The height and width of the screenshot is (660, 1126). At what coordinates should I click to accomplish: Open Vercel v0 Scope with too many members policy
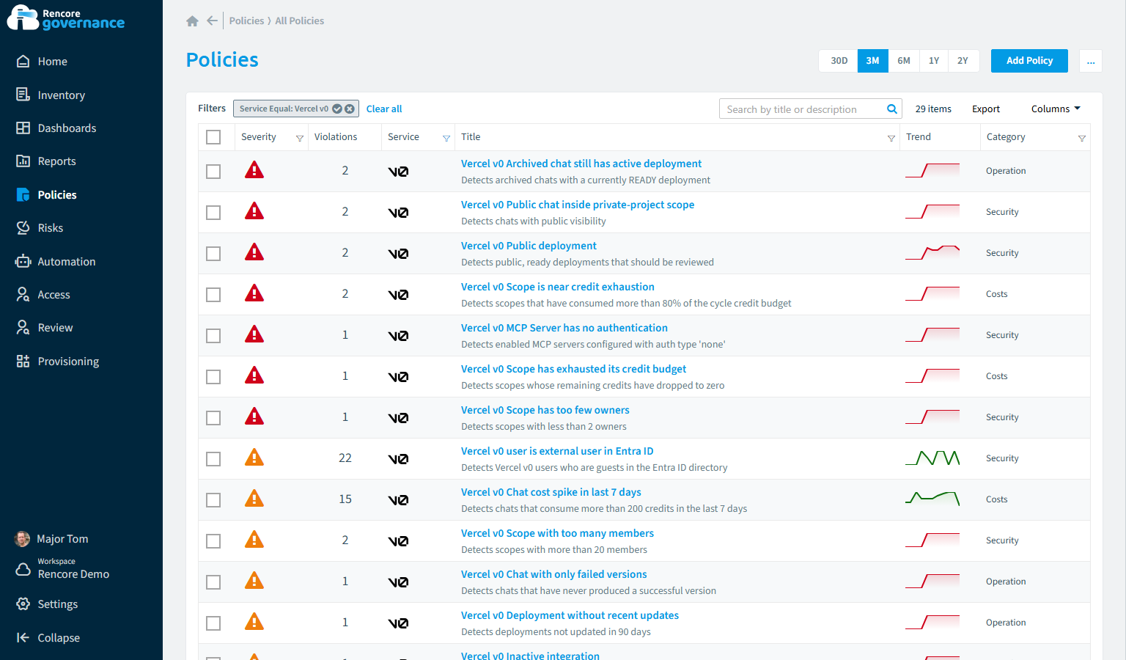[x=557, y=533]
